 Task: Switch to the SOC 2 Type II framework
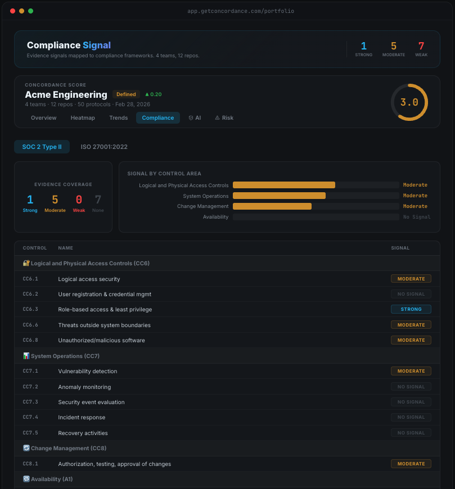tap(42, 147)
